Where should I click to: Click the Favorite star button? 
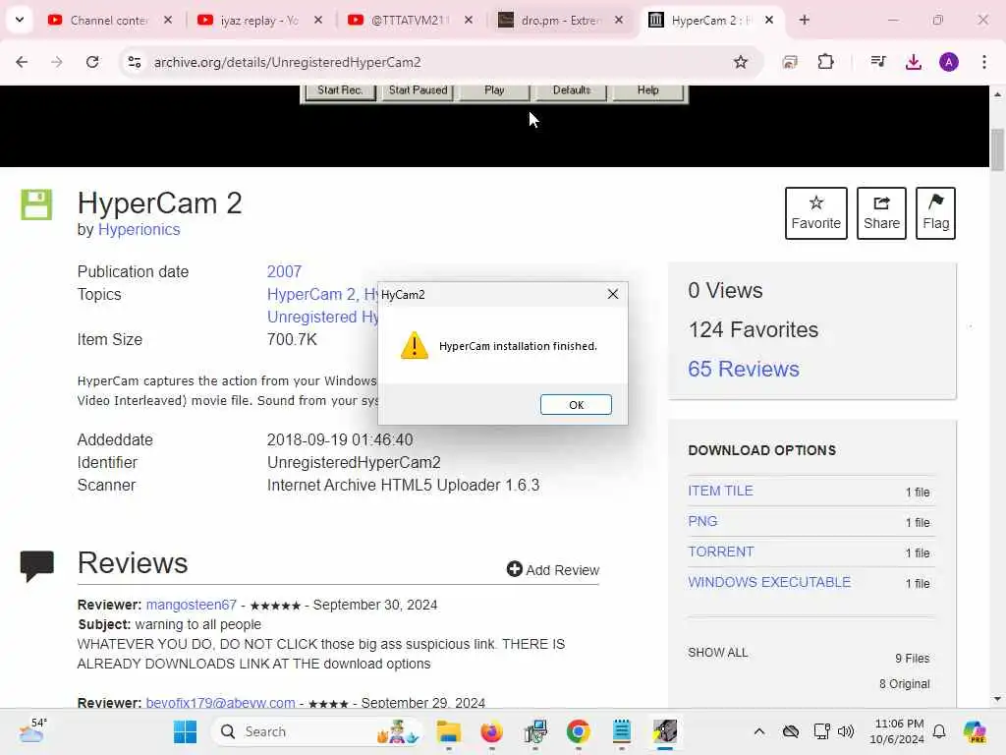(x=815, y=213)
